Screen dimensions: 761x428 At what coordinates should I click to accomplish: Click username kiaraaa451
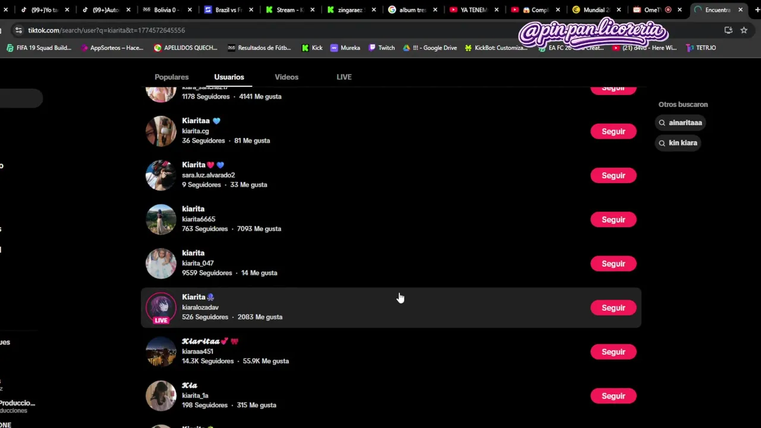click(197, 351)
